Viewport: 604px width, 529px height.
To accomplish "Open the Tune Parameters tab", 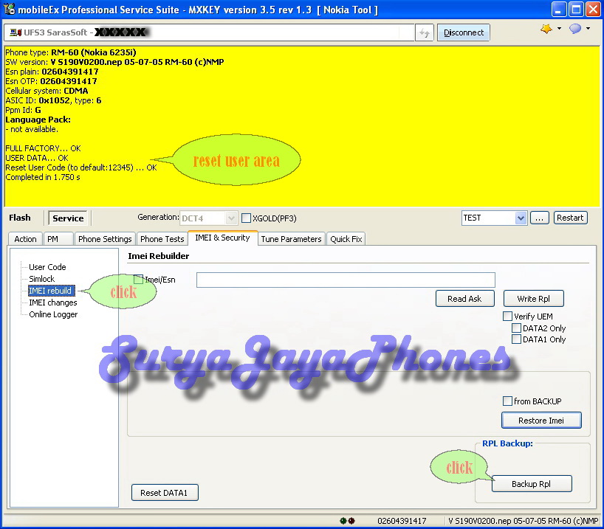I will 291,239.
